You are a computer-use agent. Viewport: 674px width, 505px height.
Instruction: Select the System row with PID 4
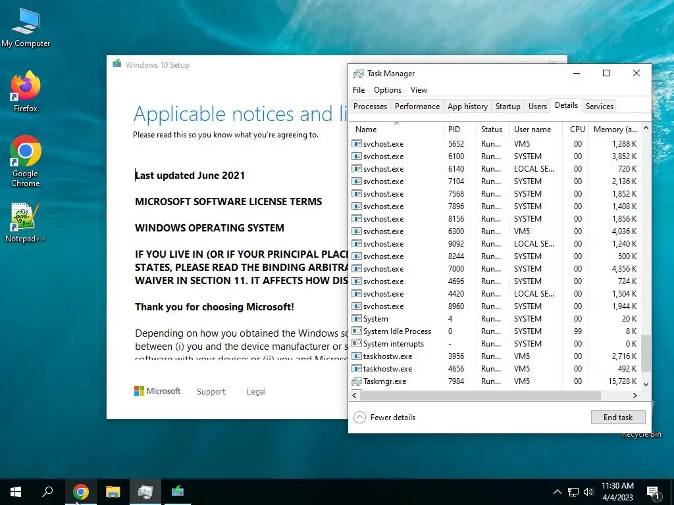pos(495,319)
